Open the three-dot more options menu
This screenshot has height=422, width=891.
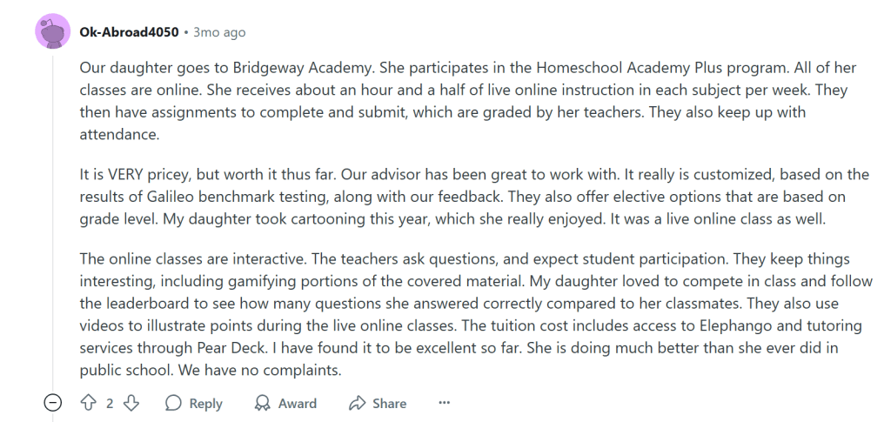click(445, 403)
